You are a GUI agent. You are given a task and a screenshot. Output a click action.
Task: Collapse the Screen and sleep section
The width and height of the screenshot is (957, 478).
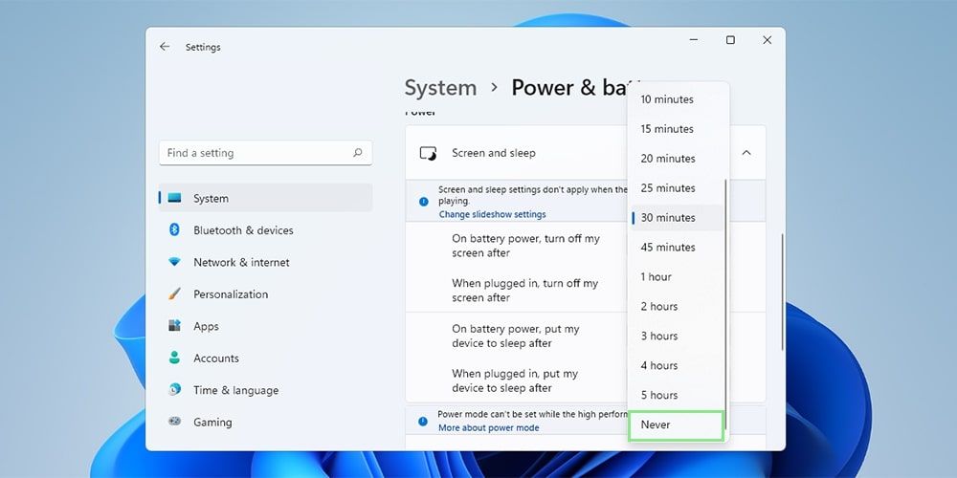pos(746,153)
